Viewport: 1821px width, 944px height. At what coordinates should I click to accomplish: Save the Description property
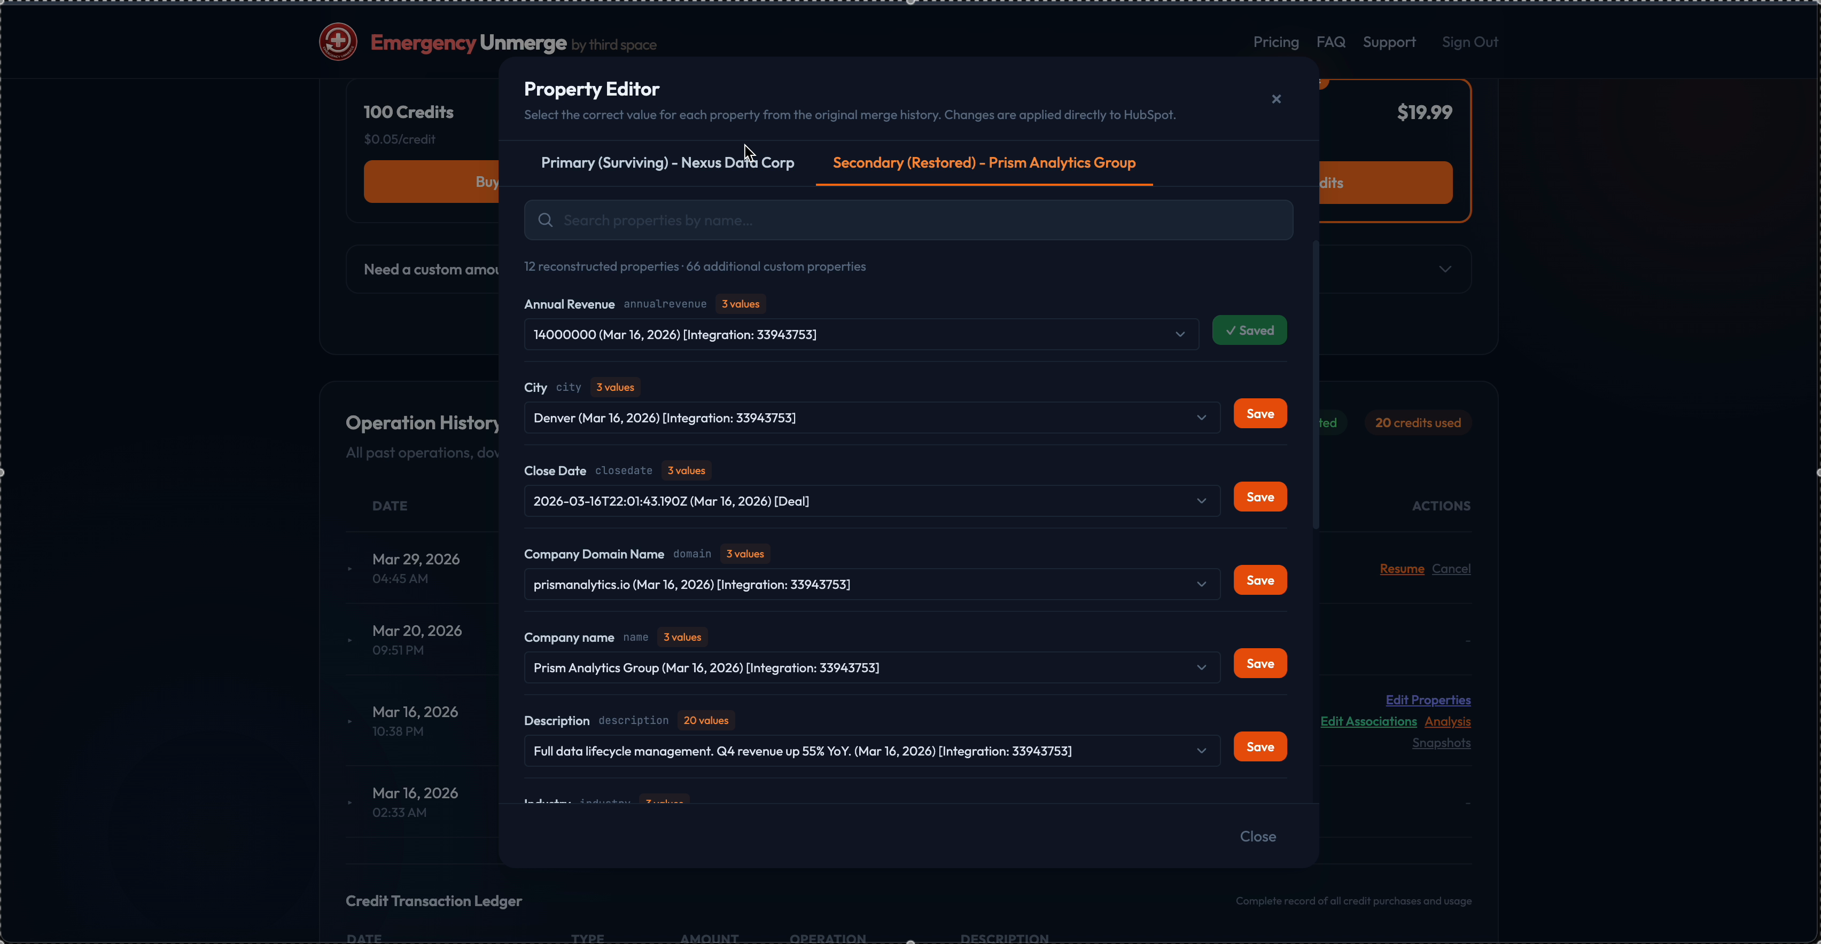[1260, 747]
